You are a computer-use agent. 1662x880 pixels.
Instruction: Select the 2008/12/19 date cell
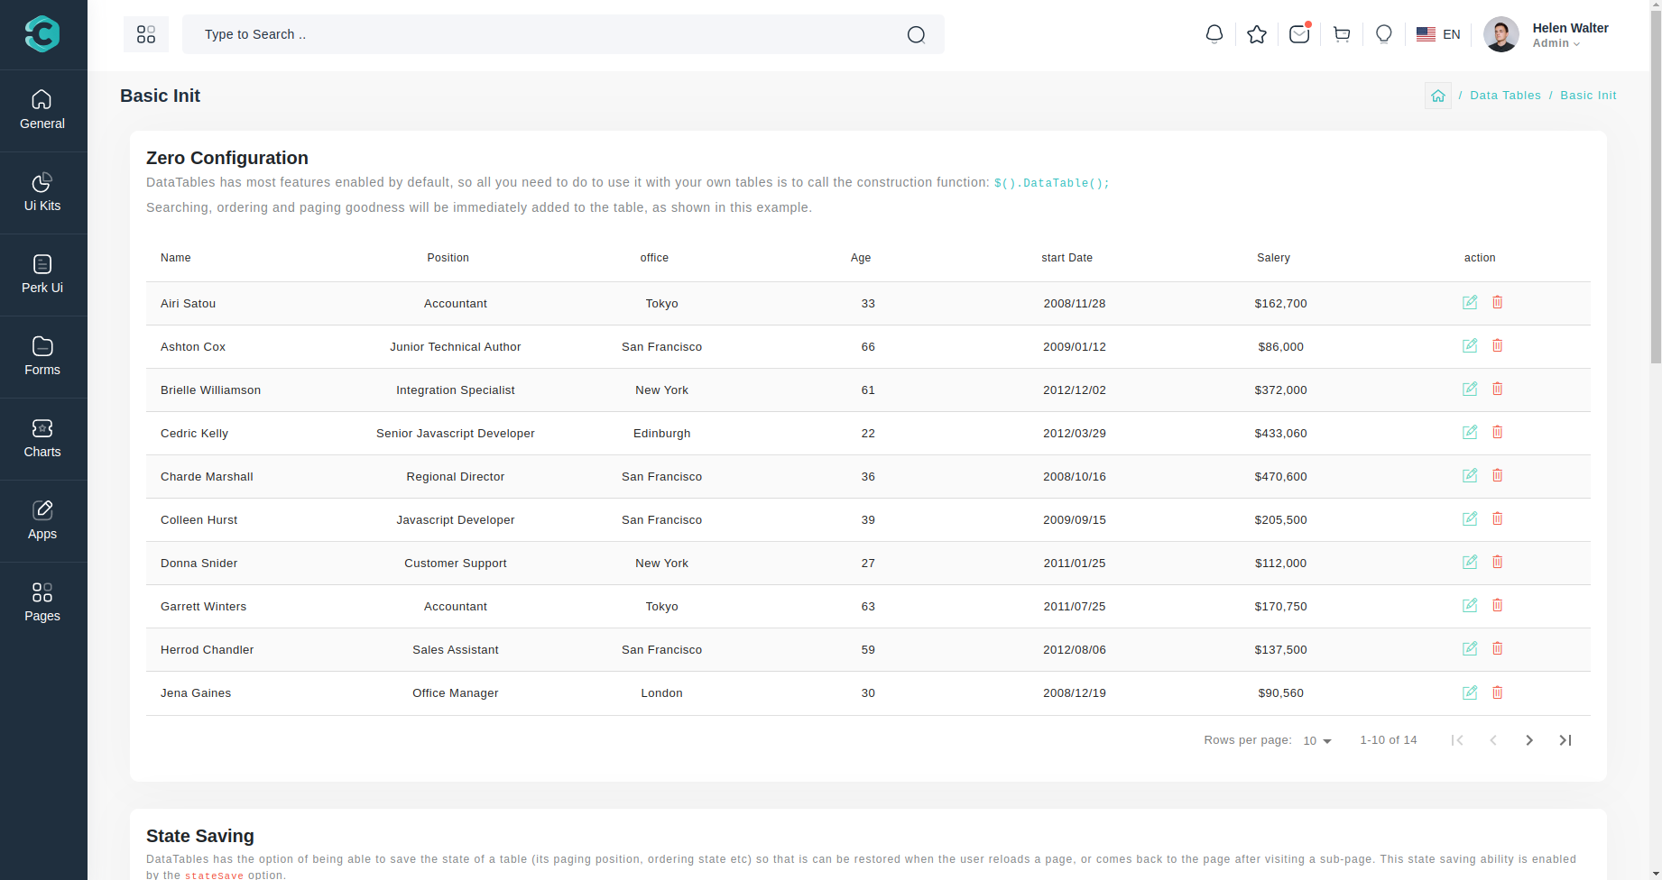point(1075,693)
